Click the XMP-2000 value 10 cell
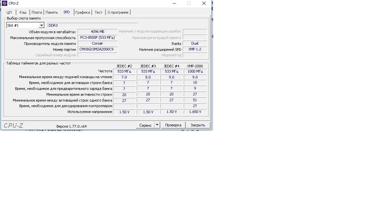 [x=195, y=82]
